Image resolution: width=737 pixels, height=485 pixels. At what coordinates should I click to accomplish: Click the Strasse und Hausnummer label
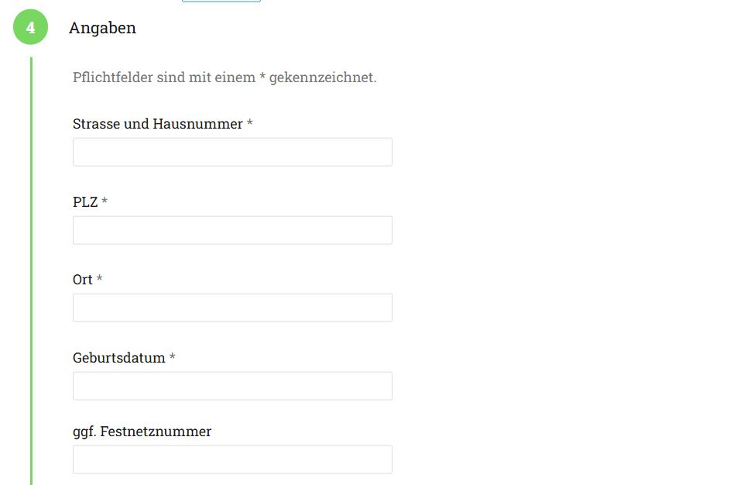[x=157, y=124]
